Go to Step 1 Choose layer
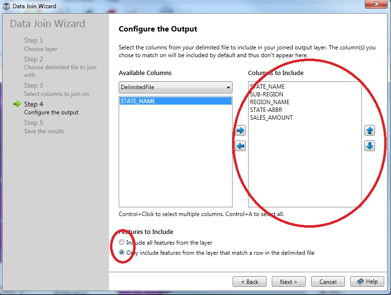The image size is (391, 295). 41,45
